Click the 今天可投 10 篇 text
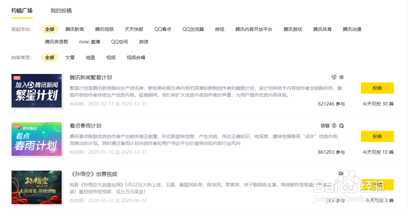 378,152
